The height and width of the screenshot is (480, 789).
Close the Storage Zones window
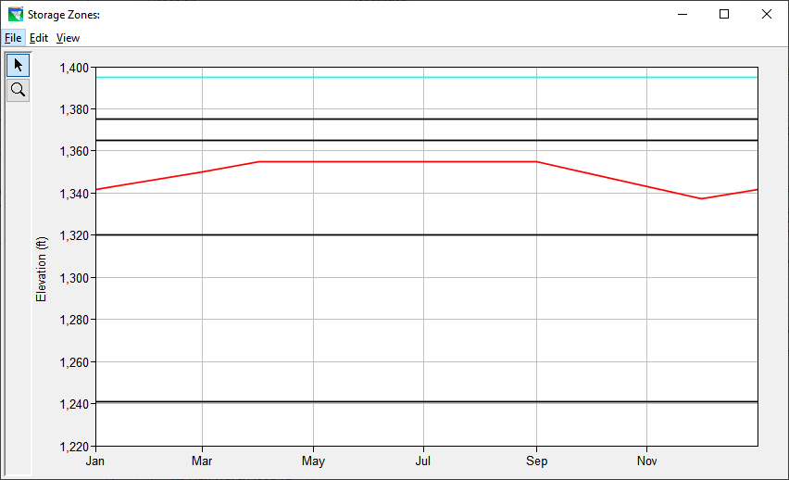click(766, 14)
